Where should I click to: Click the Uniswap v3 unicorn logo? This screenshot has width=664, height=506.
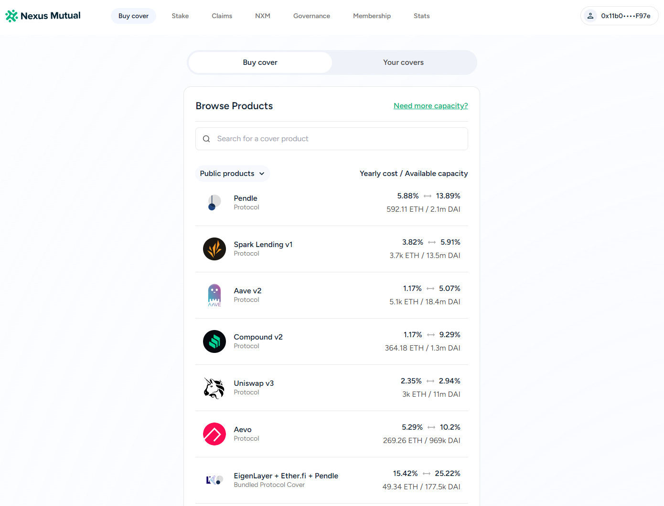pyautogui.click(x=214, y=388)
